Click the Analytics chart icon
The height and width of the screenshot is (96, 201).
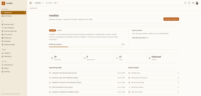[2, 53]
